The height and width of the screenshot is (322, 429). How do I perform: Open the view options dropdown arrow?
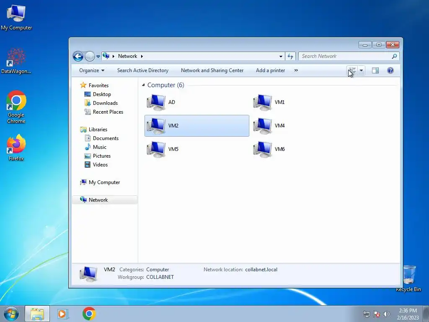pyautogui.click(x=361, y=70)
